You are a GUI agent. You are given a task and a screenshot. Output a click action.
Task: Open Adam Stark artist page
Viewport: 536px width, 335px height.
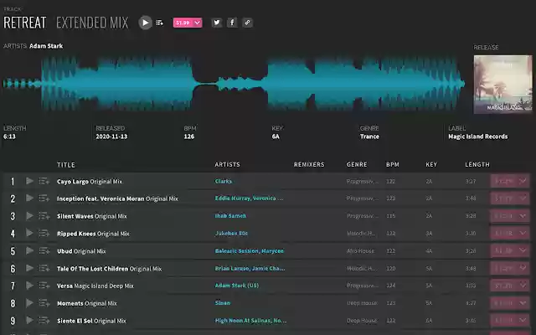pyautogui.click(x=46, y=47)
